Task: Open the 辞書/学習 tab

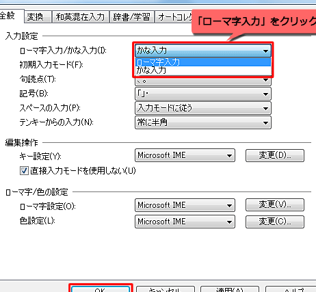Action: [132, 17]
